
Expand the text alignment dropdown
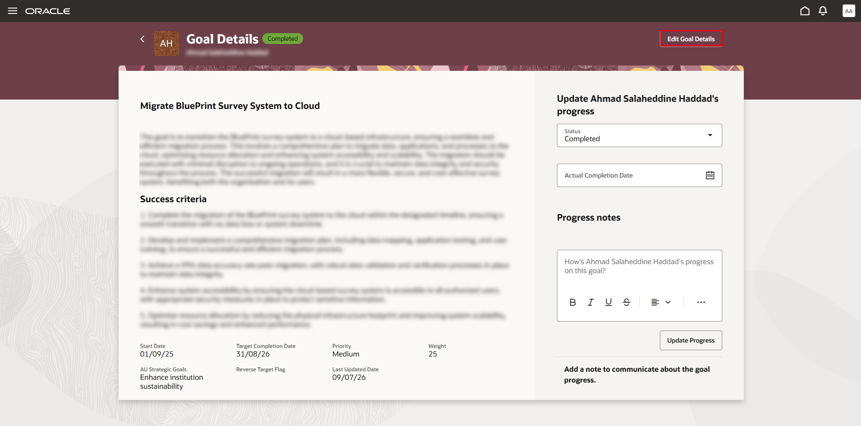click(661, 302)
